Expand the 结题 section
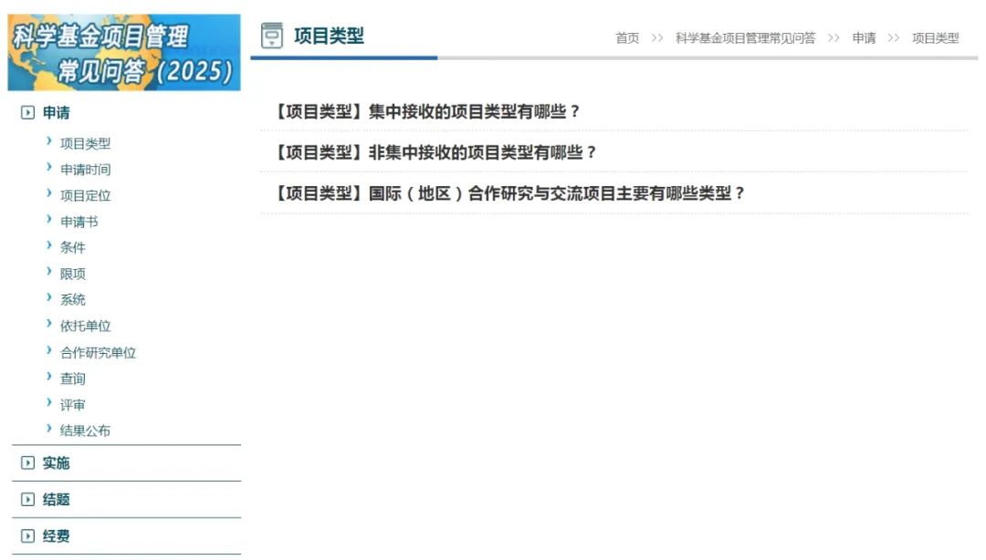Viewport: 986px width, 560px height. point(56,500)
